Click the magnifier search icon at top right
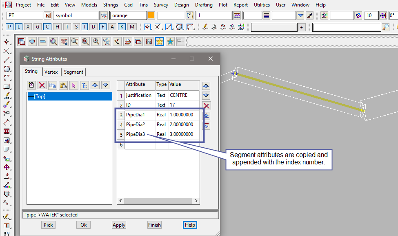Screen dimensions: 398x236 pos(385,27)
